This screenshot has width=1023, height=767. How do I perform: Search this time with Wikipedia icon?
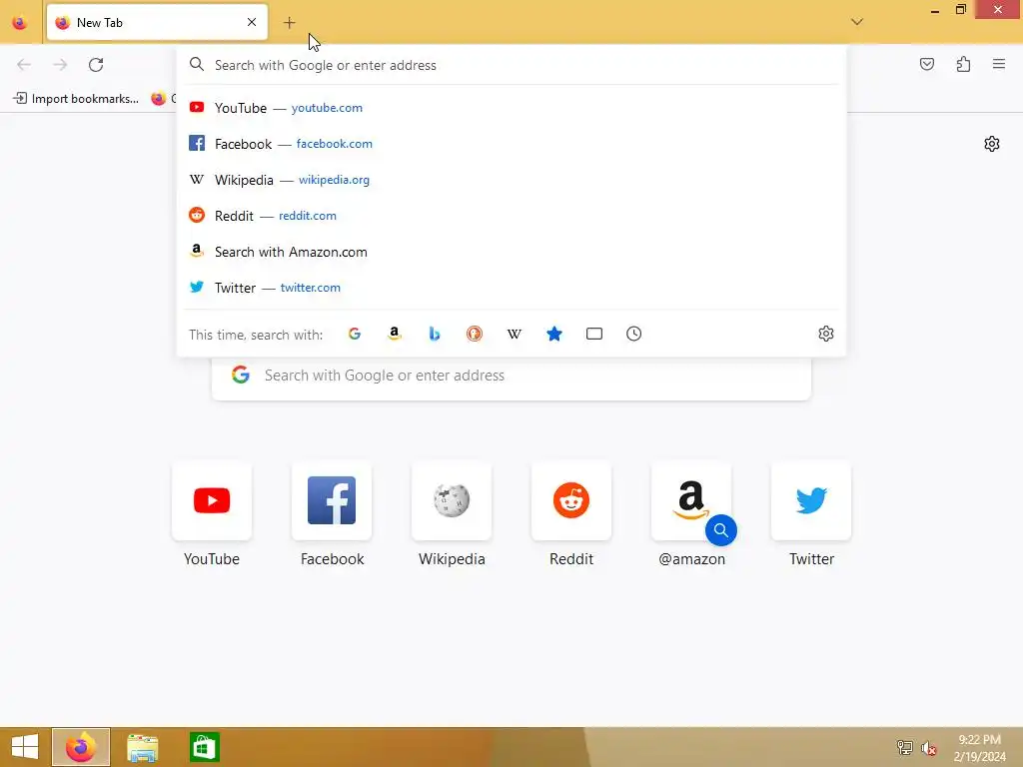coord(514,334)
